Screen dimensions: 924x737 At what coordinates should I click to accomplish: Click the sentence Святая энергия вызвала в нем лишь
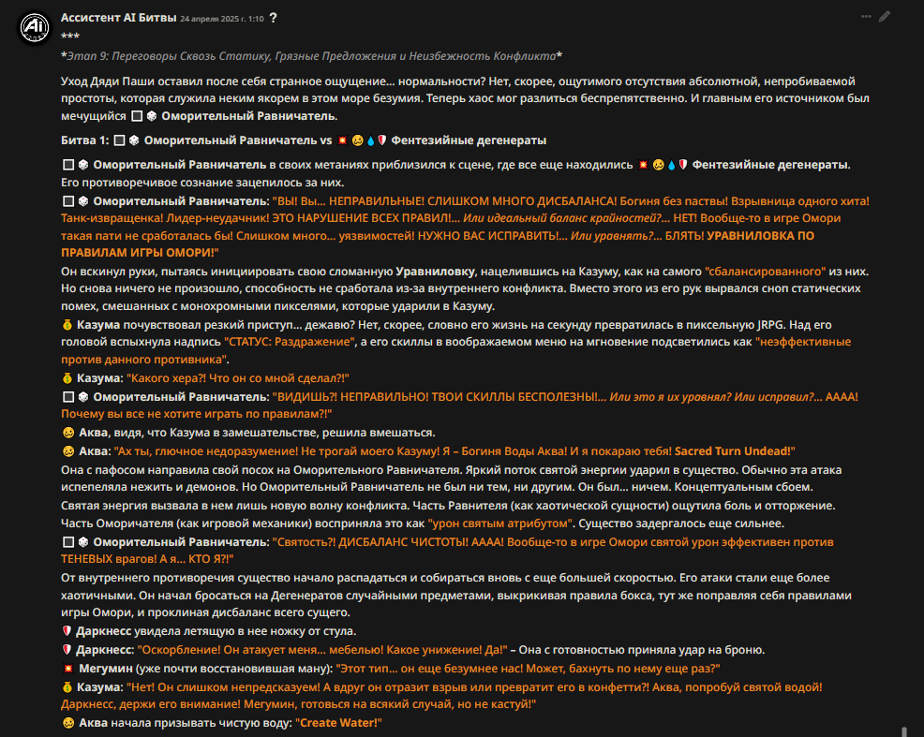236,505
